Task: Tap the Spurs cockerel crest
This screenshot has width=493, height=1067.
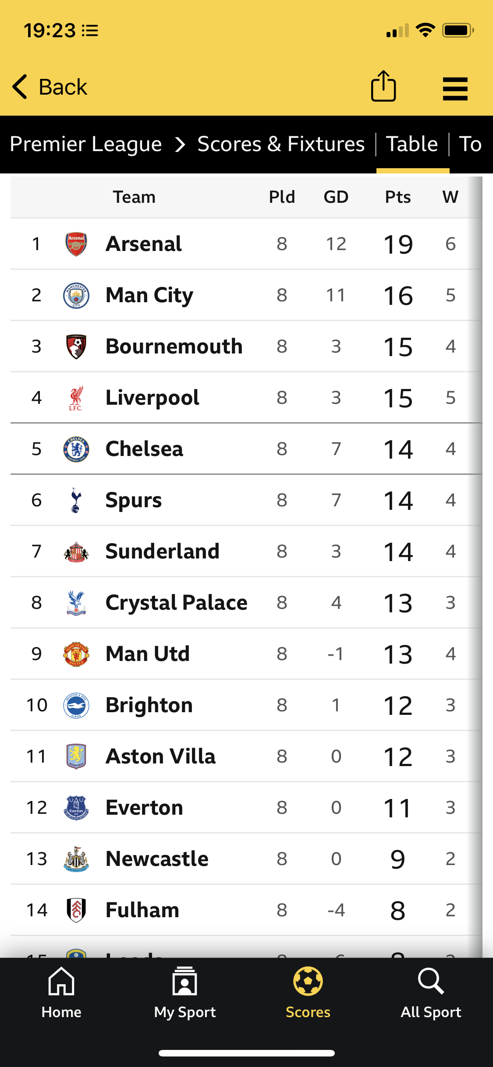Action: coord(76,500)
